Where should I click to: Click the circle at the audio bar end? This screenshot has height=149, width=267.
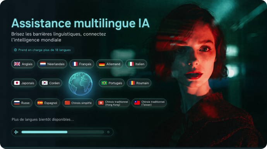click(x=108, y=132)
